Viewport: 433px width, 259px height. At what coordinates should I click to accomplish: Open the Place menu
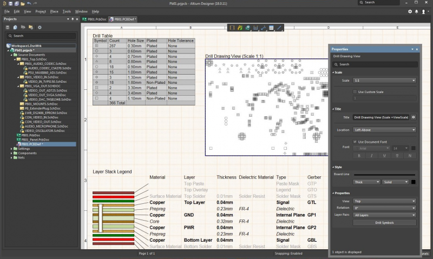pos(54,11)
